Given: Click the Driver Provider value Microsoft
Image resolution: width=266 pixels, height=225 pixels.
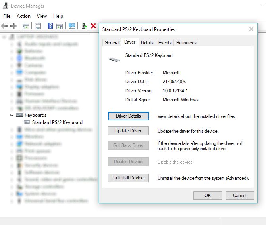Looking at the screenshot, I should 171,73.
